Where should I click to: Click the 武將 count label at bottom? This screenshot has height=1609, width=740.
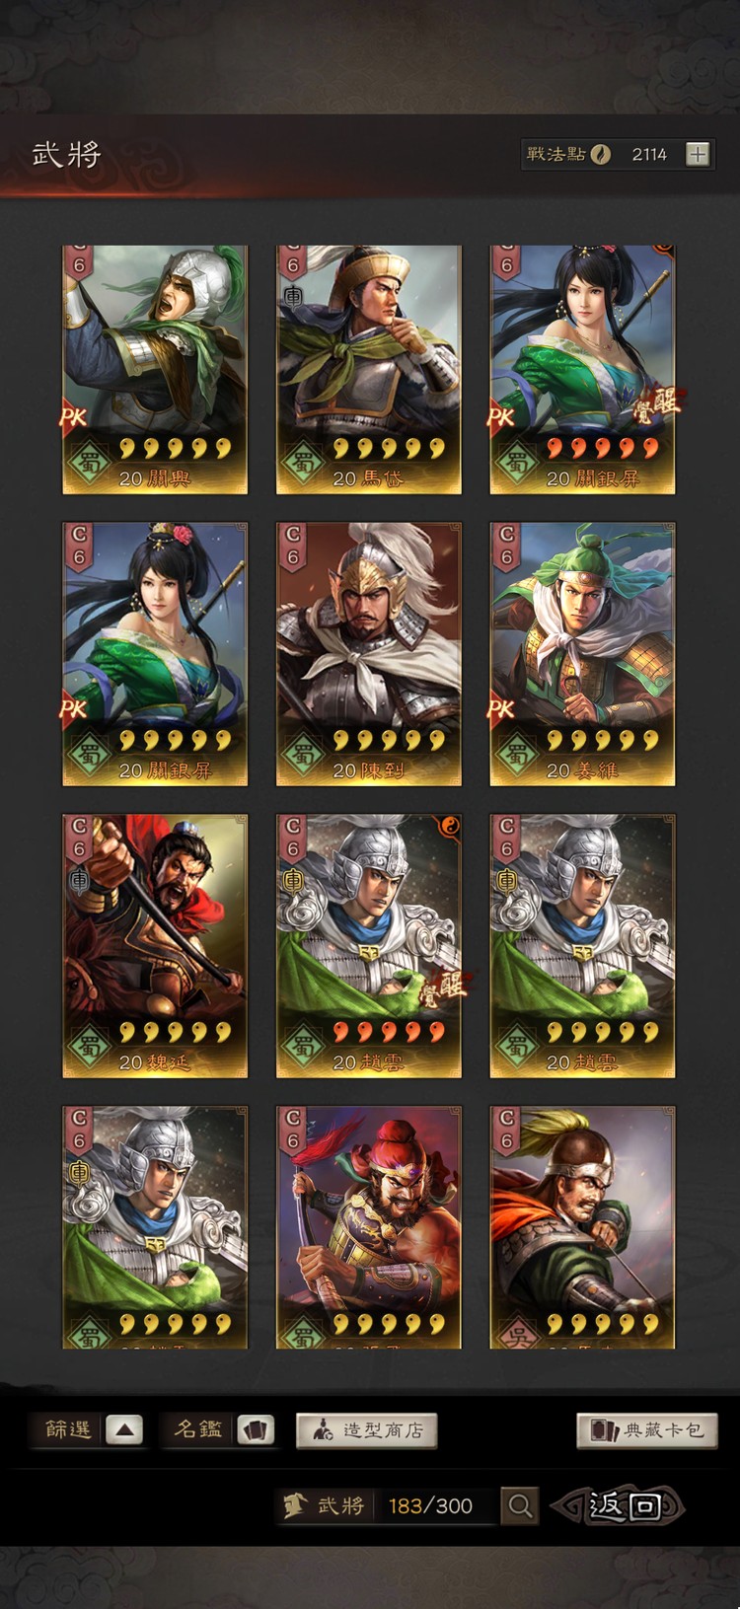(x=325, y=1505)
